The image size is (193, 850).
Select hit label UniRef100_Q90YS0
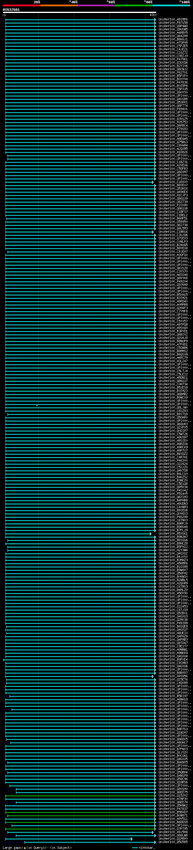pos(173,92)
